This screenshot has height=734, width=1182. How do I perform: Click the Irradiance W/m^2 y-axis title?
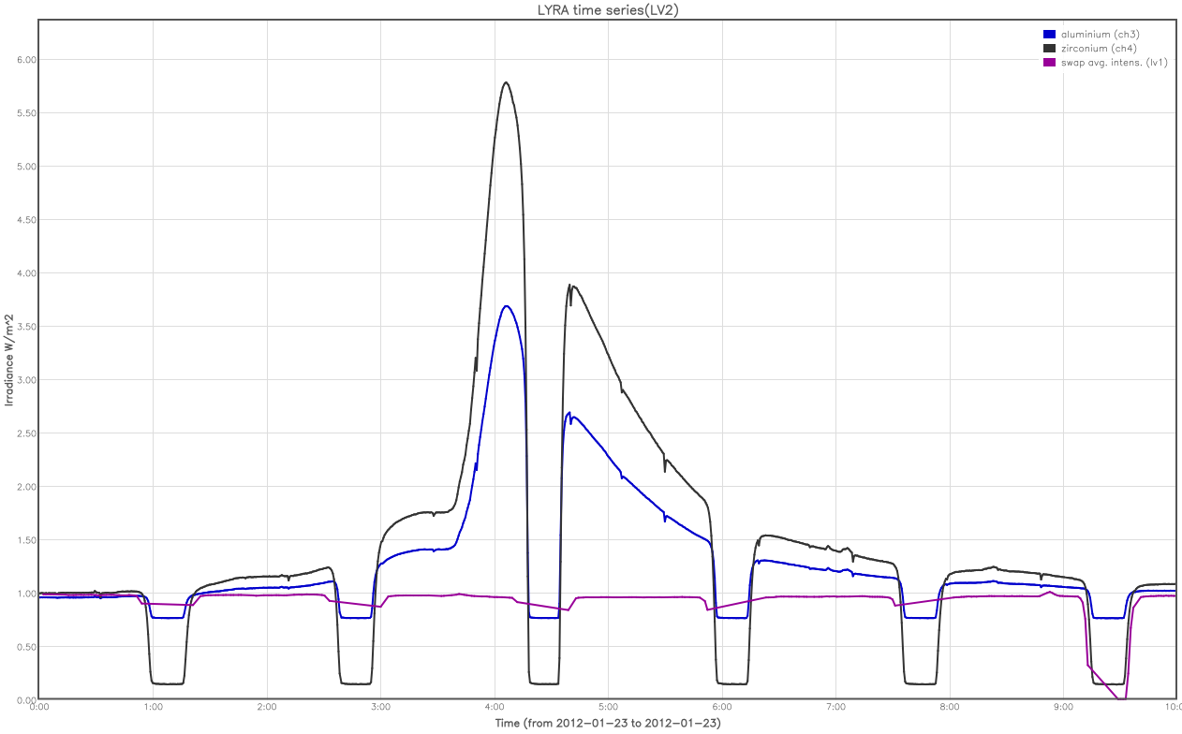pyautogui.click(x=9, y=360)
